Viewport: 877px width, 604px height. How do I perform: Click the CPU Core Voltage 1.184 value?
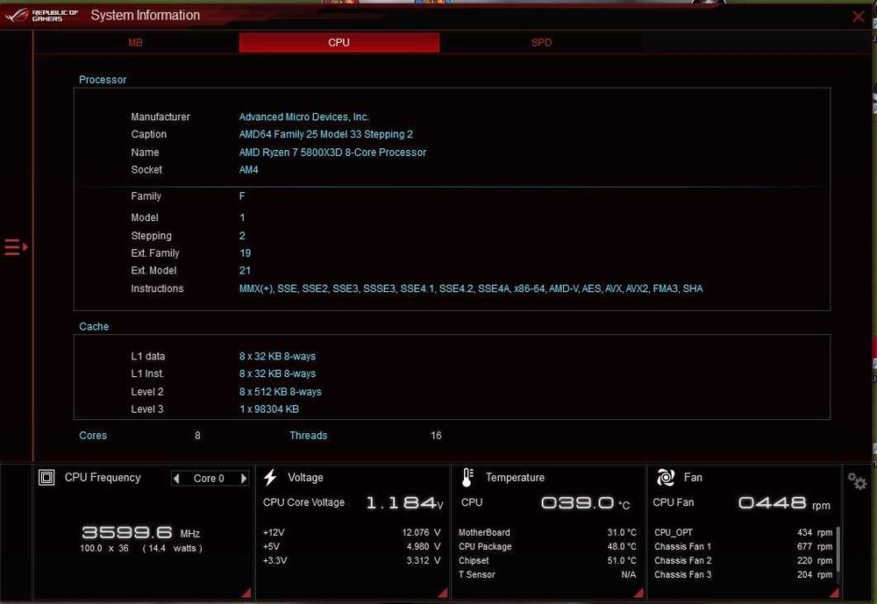(x=403, y=503)
